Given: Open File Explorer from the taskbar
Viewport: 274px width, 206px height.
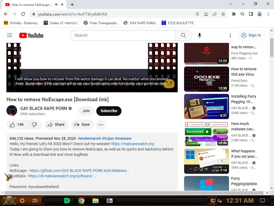Looking at the screenshot, I should click(x=96, y=201).
